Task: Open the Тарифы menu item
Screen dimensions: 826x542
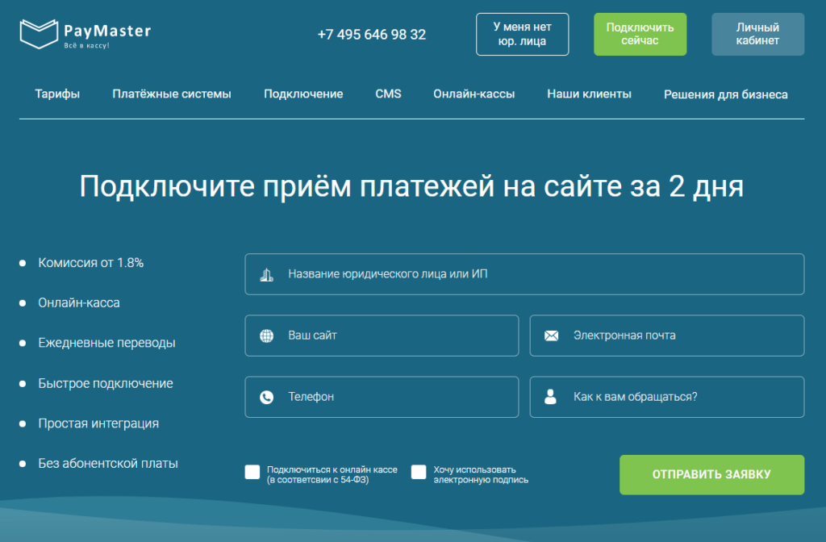Action: point(57,94)
